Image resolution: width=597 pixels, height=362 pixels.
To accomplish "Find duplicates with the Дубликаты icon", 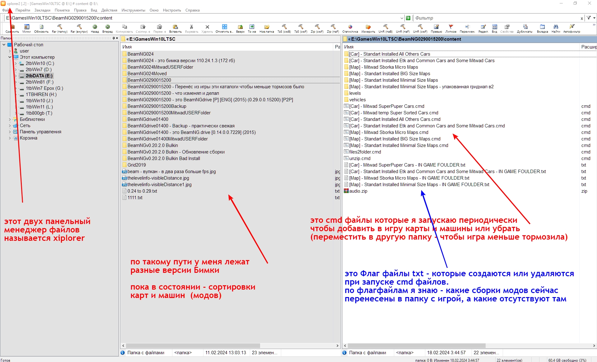I will click(525, 28).
